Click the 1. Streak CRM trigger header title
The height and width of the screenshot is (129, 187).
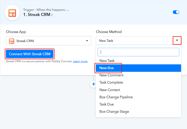[38, 14]
